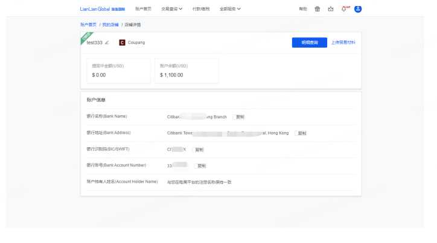
Task: Click the LianLian Global logo
Action: click(x=102, y=9)
